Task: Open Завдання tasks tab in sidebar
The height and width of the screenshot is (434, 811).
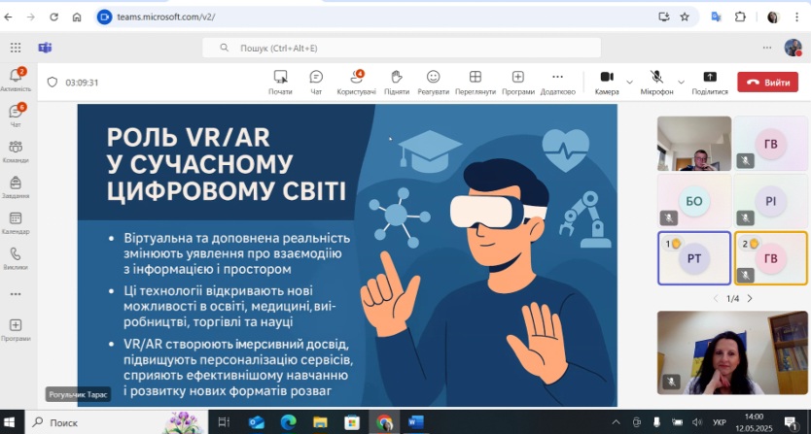Action: tap(15, 186)
